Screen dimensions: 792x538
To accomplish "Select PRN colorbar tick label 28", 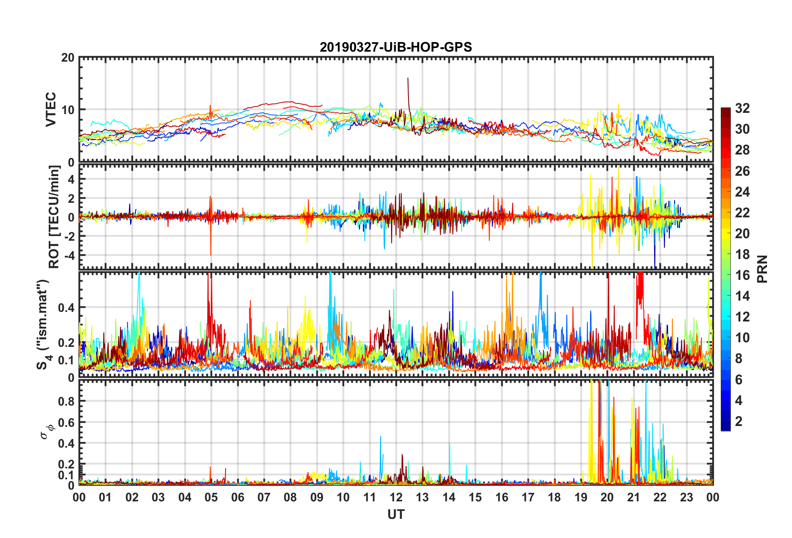I will coord(742,150).
